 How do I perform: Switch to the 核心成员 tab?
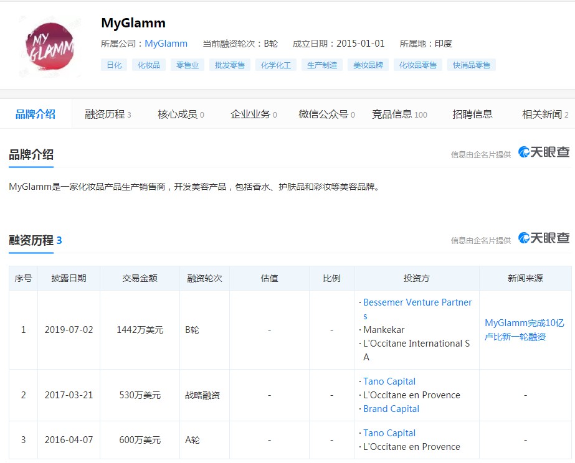click(181, 115)
